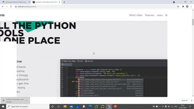The width and height of the screenshot is (194, 109).
Task: Click the round media control icon in tab strip
Action: pyautogui.click(x=174, y=2)
